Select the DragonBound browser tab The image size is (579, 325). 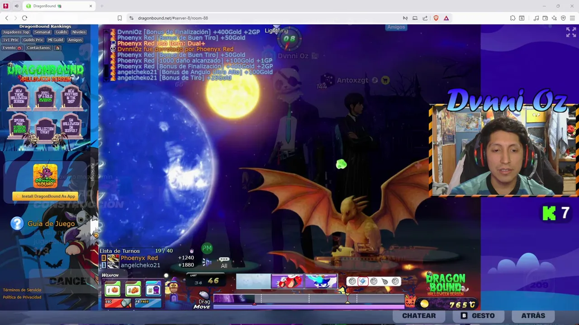(58, 6)
